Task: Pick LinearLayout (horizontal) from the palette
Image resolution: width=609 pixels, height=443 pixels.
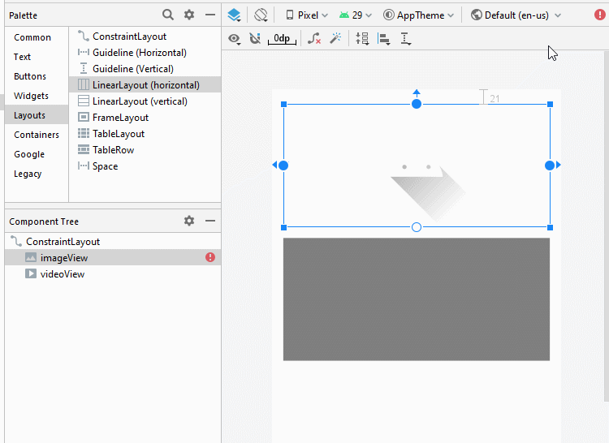Action: point(145,84)
